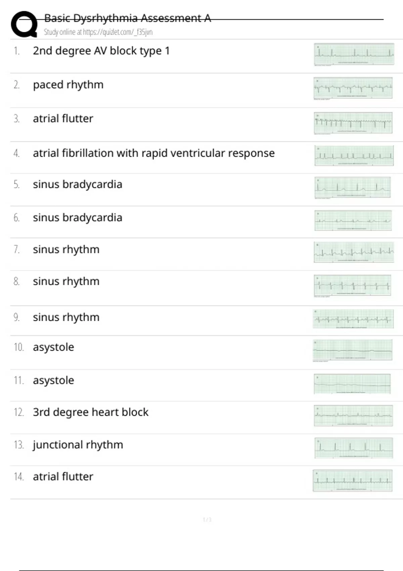Open ECG thumbnail for item 14 atrial flutter

click(x=353, y=481)
